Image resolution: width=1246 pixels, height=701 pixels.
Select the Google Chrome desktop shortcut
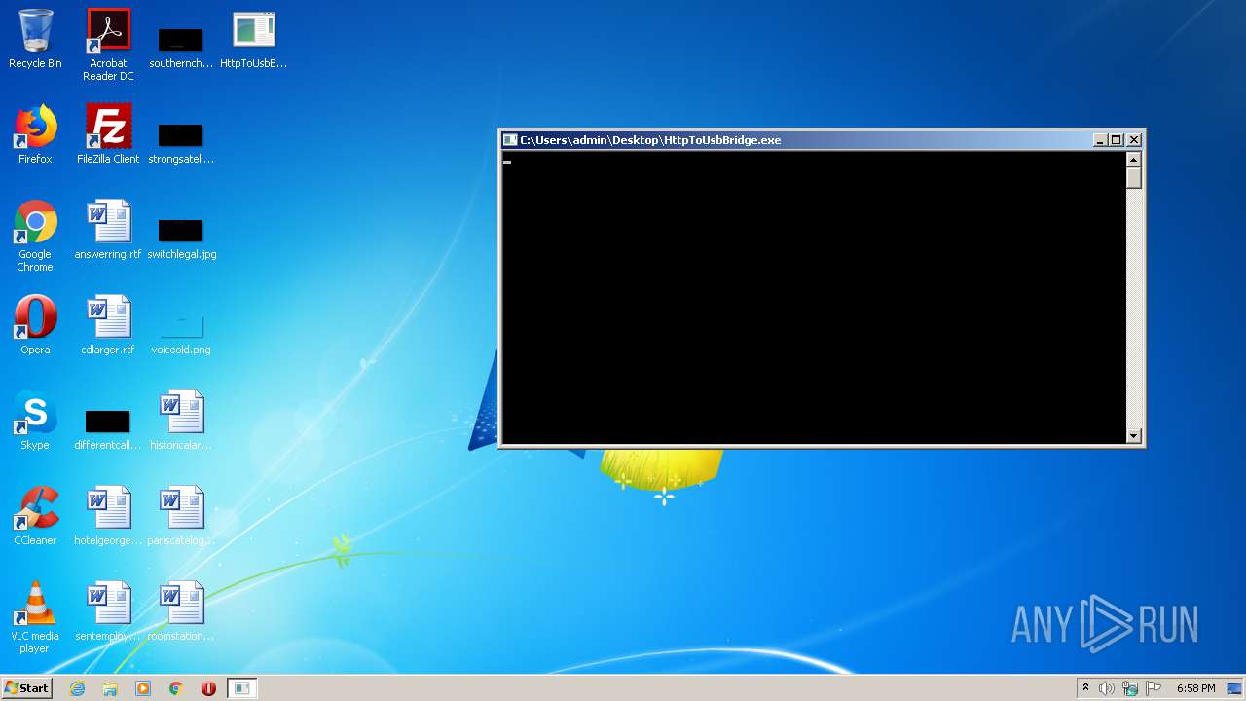coord(35,236)
